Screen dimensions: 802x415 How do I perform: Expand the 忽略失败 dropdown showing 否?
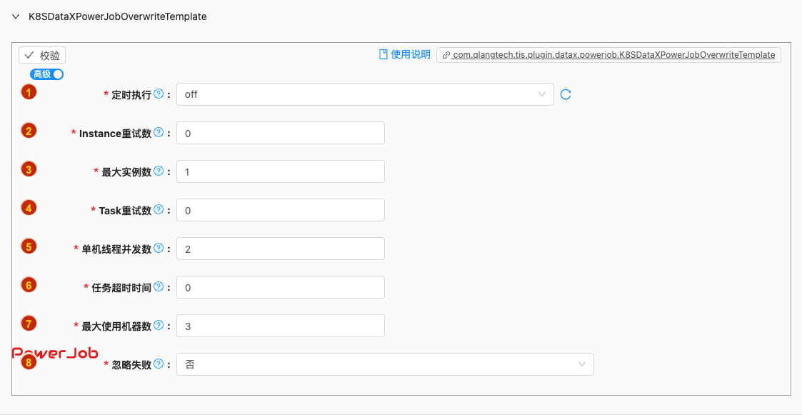tap(384, 364)
